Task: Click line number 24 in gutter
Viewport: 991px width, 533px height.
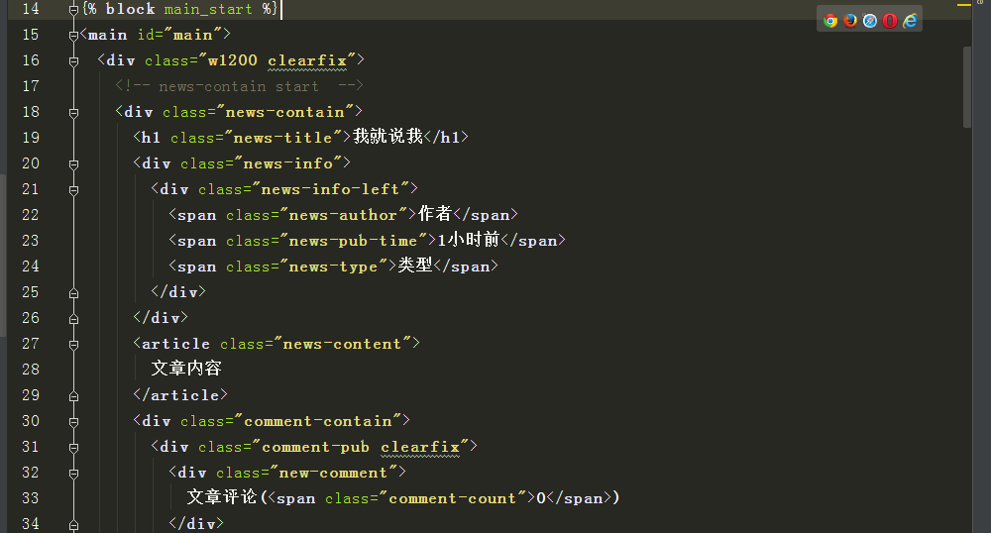Action: pos(31,266)
